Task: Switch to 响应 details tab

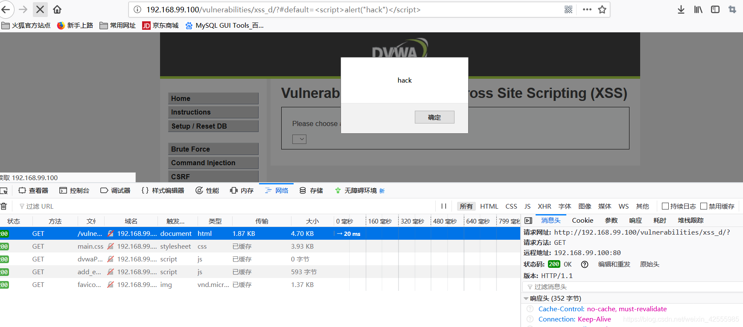Action: pos(635,220)
